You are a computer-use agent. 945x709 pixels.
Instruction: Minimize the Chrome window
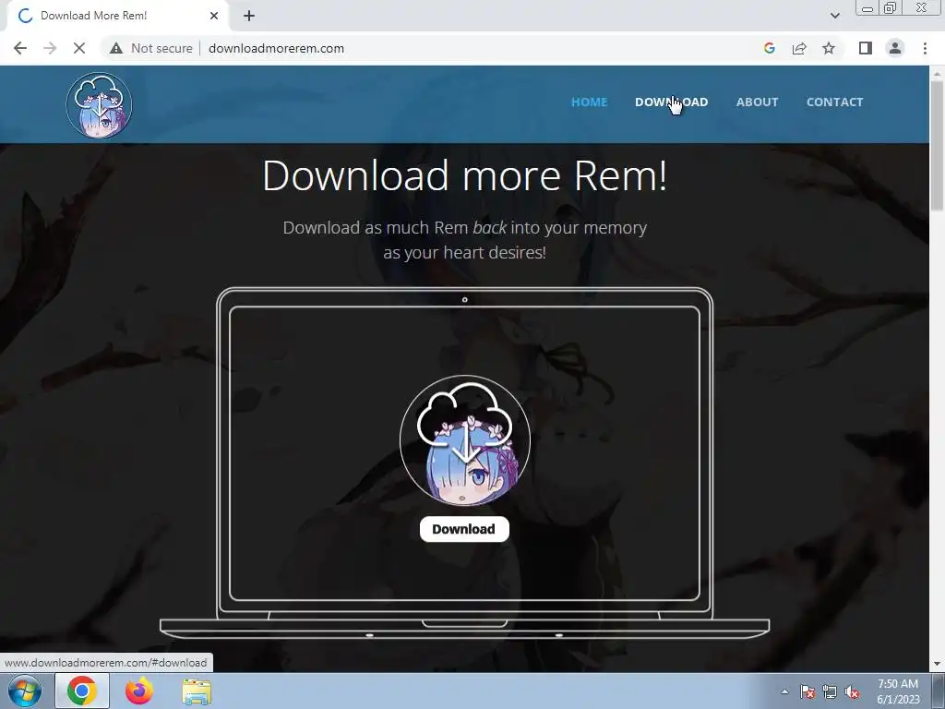(867, 8)
